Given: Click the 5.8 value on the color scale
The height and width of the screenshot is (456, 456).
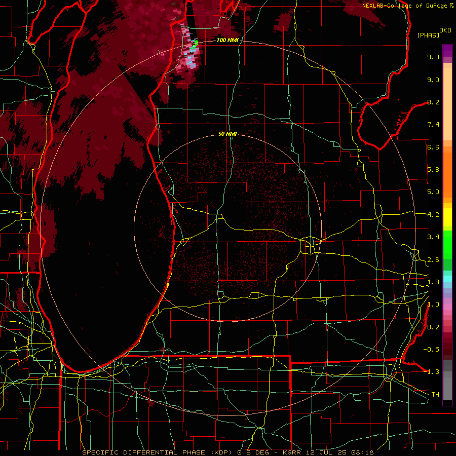Looking at the screenshot, I should 433,170.
